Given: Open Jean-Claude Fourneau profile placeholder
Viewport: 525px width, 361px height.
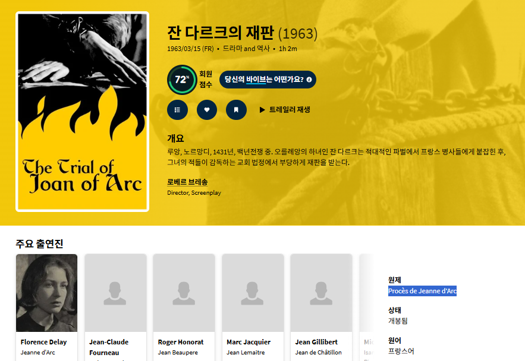Looking at the screenshot, I should click(115, 293).
